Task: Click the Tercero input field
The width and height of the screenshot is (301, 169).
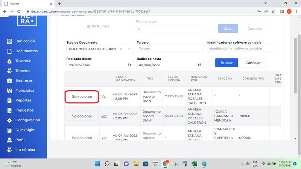Action: point(170,48)
